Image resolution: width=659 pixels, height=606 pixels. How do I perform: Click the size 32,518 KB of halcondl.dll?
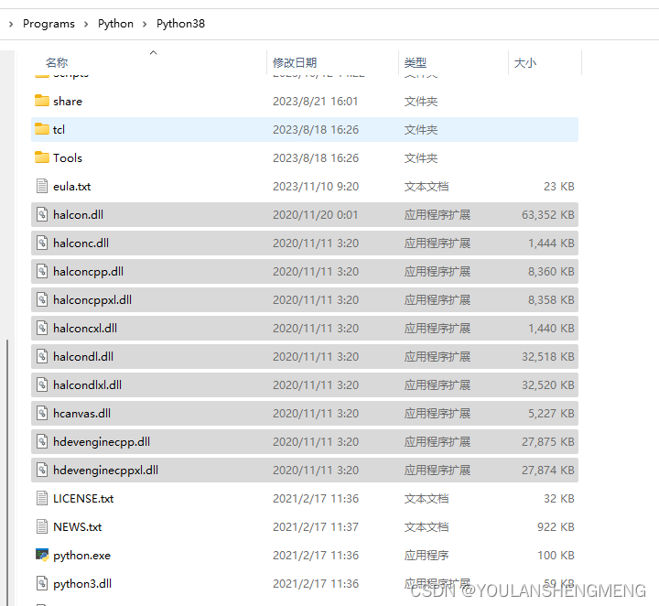[548, 357]
